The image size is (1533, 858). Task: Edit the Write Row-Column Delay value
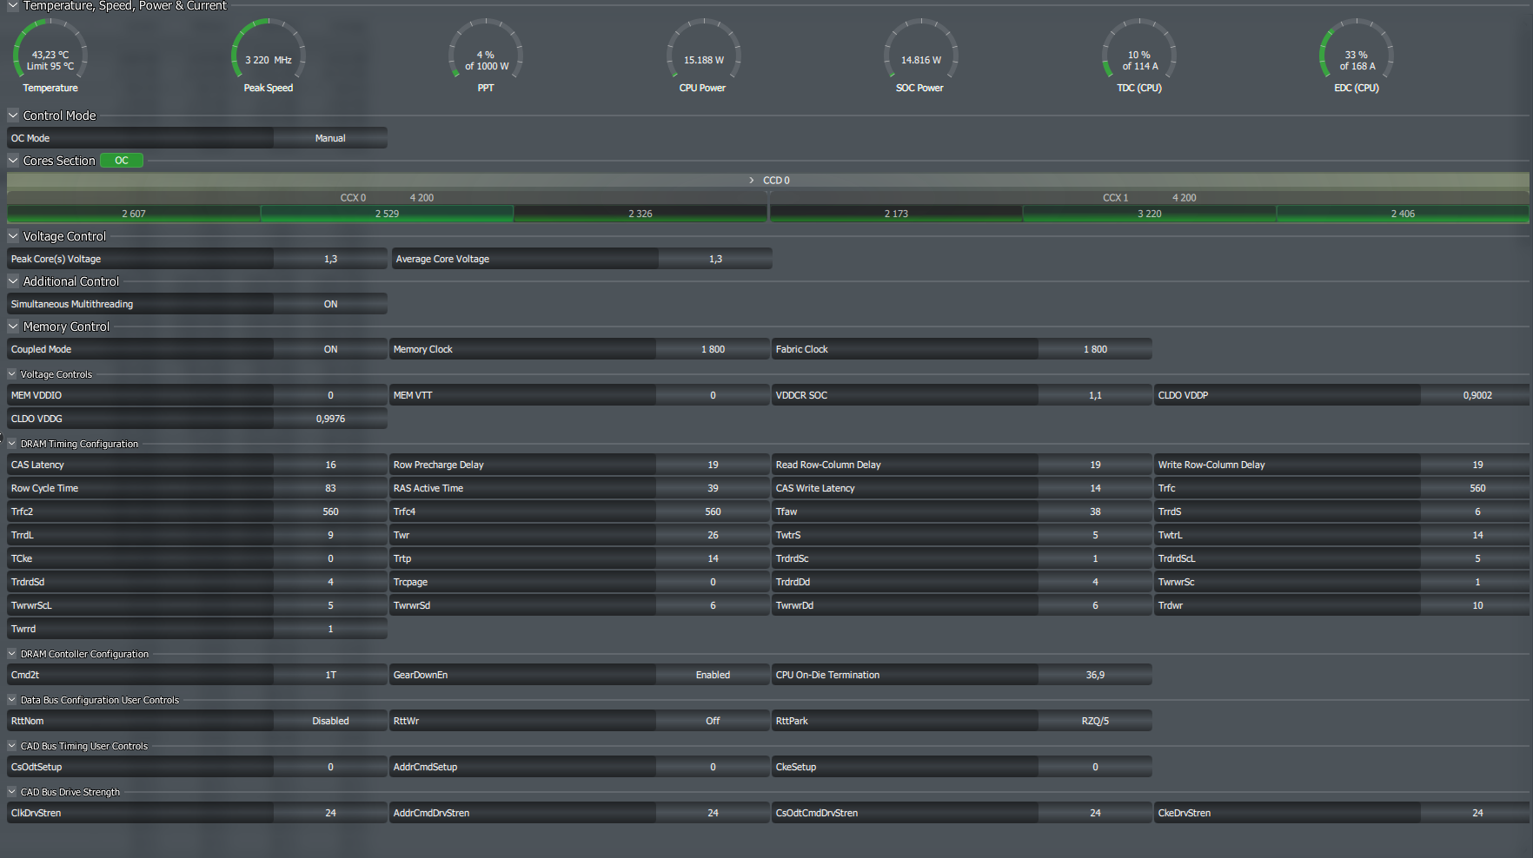pyautogui.click(x=1477, y=465)
